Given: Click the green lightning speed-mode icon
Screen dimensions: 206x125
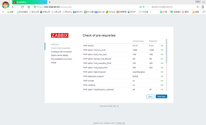Looking at the screenshot, I should [144, 7].
